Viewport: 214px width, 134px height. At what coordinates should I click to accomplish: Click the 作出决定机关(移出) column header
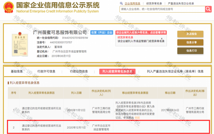[195, 93]
